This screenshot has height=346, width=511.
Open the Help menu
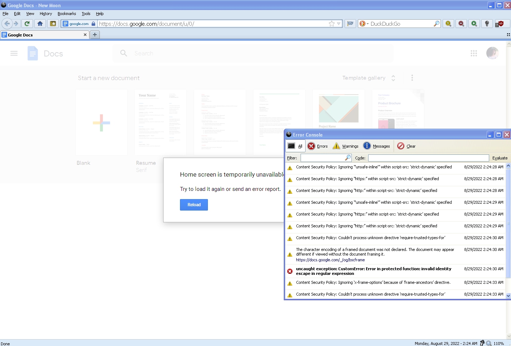(x=99, y=14)
